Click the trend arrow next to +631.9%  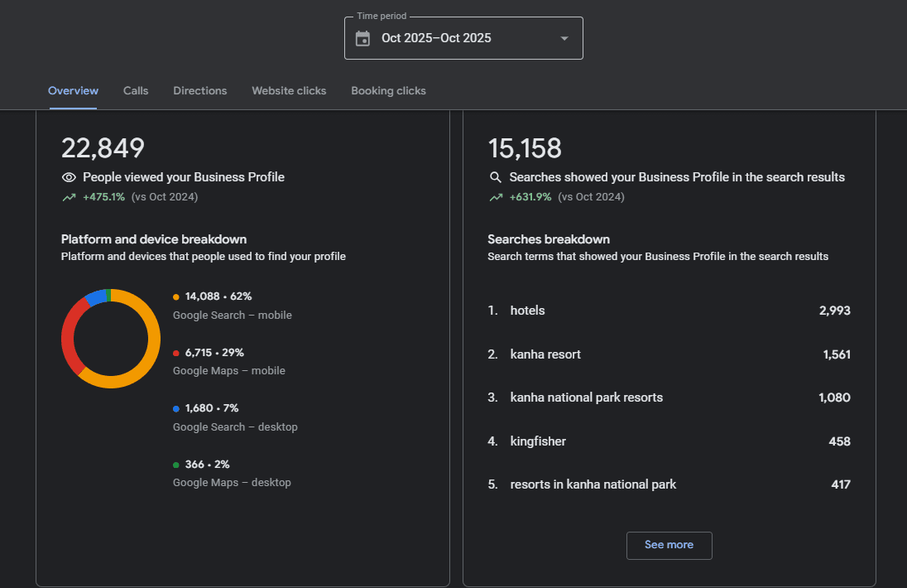click(x=496, y=197)
